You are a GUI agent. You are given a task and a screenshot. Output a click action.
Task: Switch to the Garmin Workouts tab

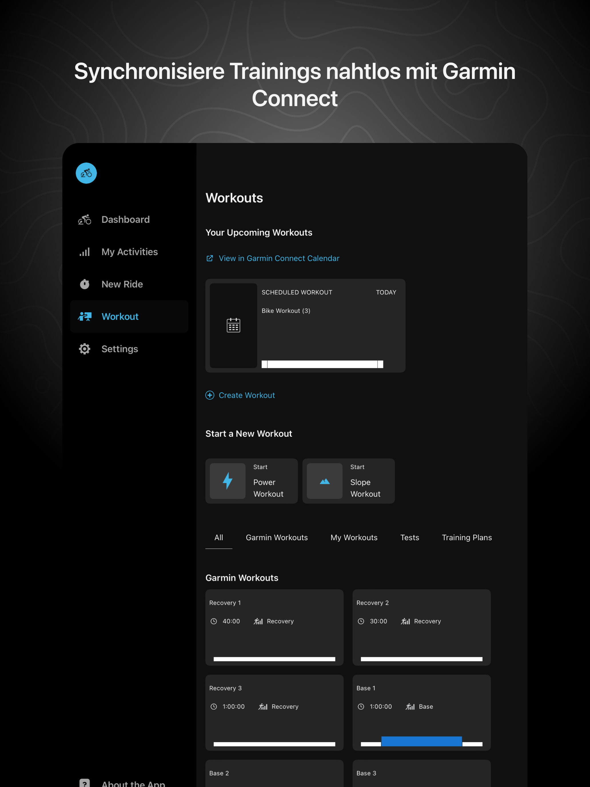click(x=276, y=538)
